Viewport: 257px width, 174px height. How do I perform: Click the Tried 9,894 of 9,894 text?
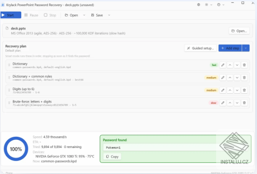[x=57, y=147]
